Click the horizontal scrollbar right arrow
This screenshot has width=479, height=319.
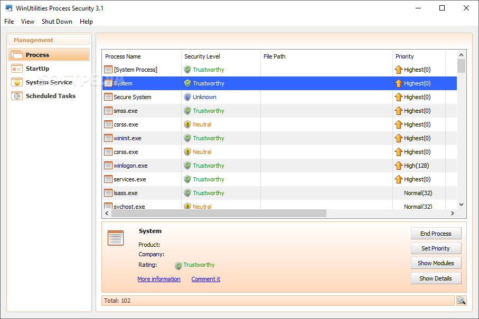pyautogui.click(x=453, y=214)
